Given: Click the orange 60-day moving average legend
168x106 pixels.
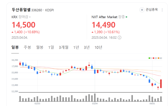Looking at the screenshot, I should [x=160, y=58].
